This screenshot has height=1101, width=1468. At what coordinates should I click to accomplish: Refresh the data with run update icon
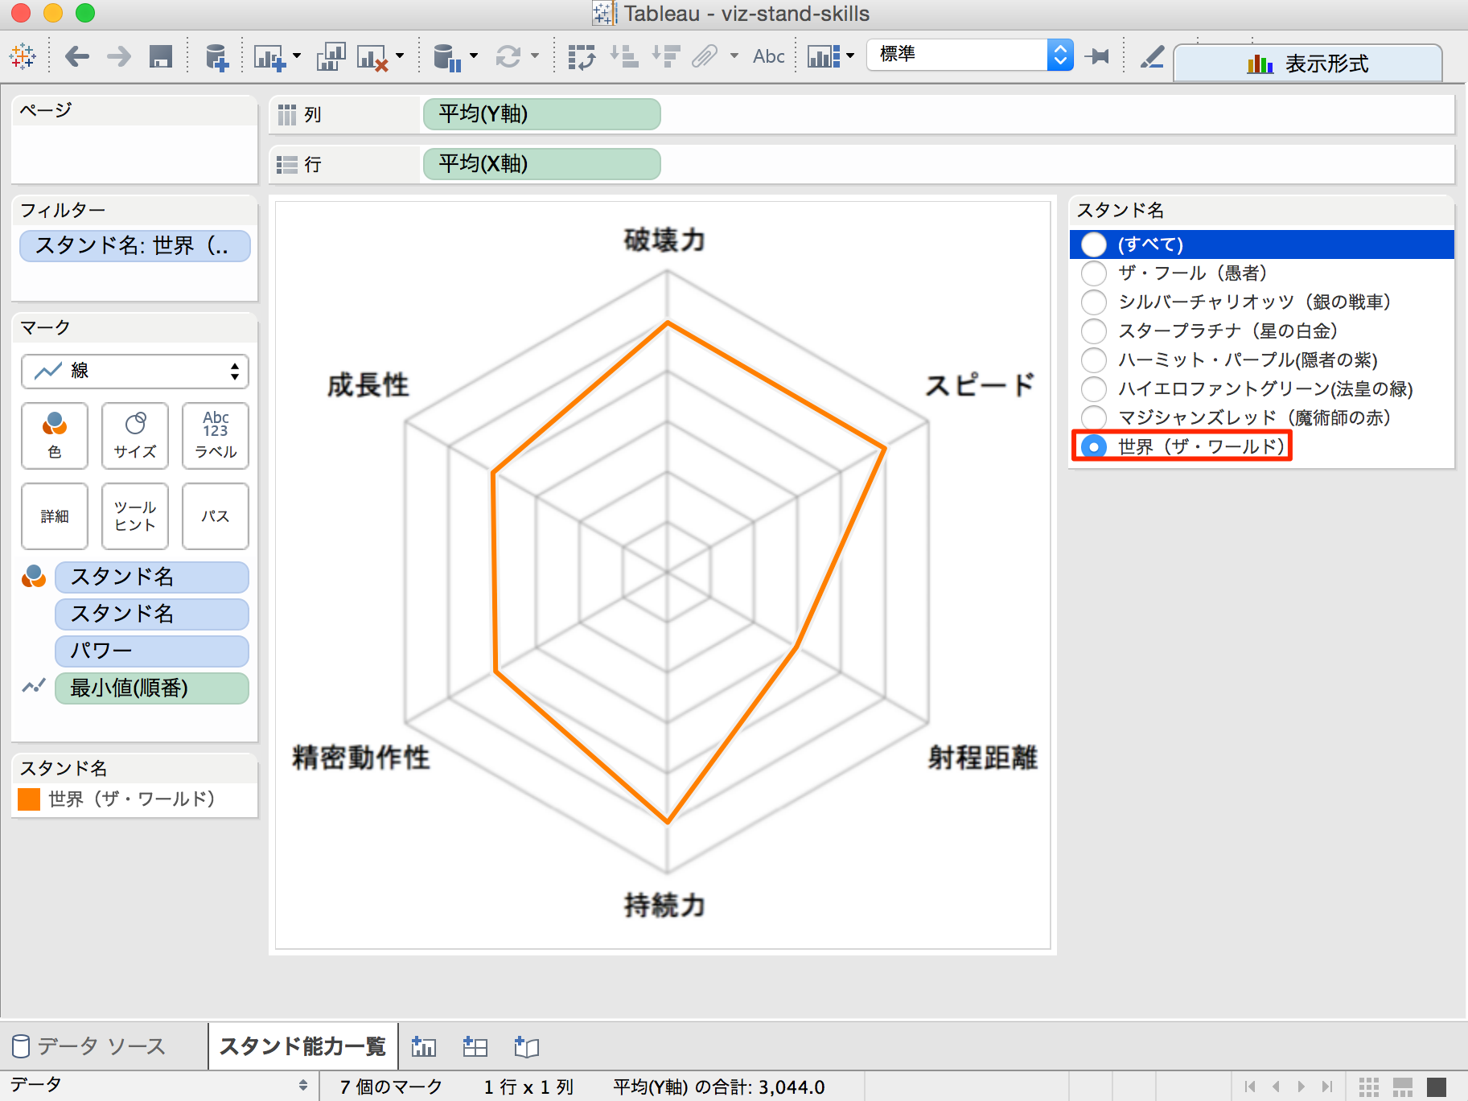(508, 56)
